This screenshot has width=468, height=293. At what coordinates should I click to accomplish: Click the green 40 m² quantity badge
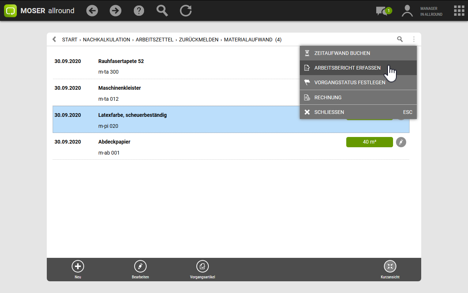pos(369,142)
